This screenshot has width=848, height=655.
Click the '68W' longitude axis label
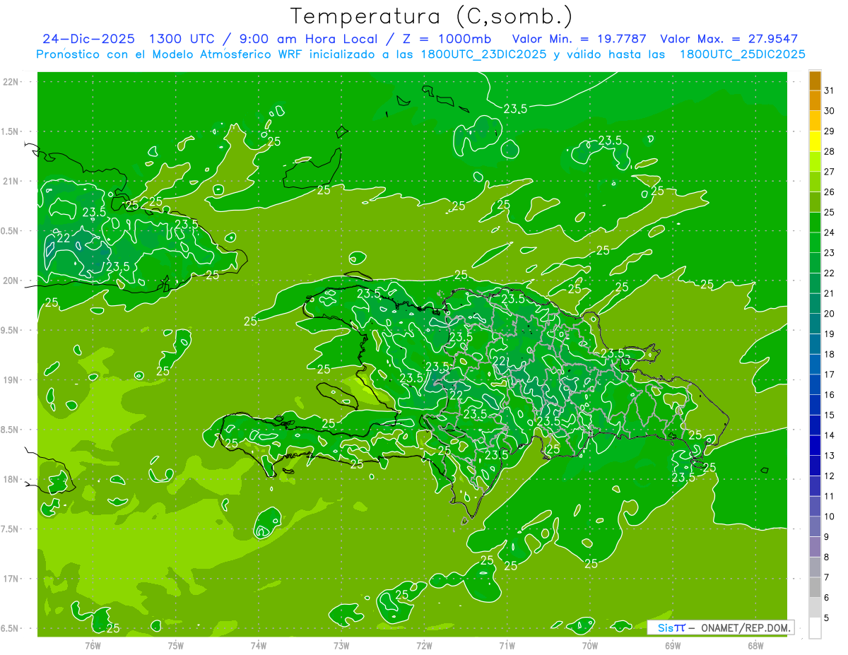755,645
